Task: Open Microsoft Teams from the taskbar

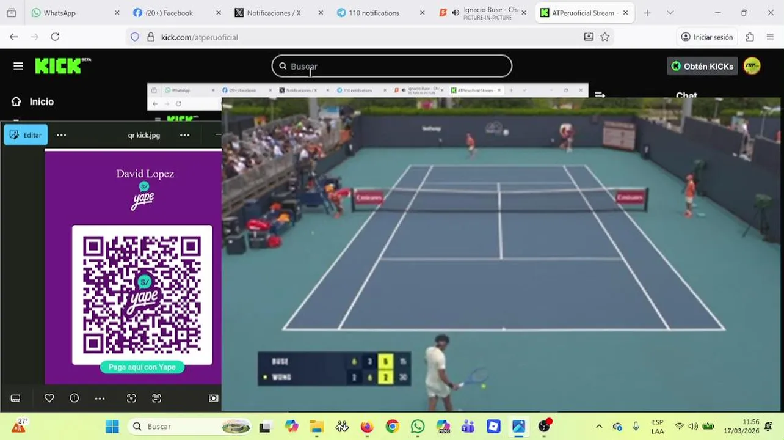Action: pyautogui.click(x=468, y=426)
